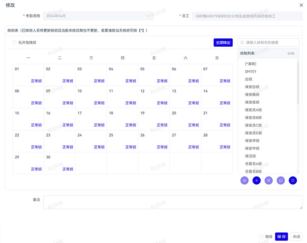Click the 班制列表 header
The height and width of the screenshot is (243, 307).
tap(247, 53)
